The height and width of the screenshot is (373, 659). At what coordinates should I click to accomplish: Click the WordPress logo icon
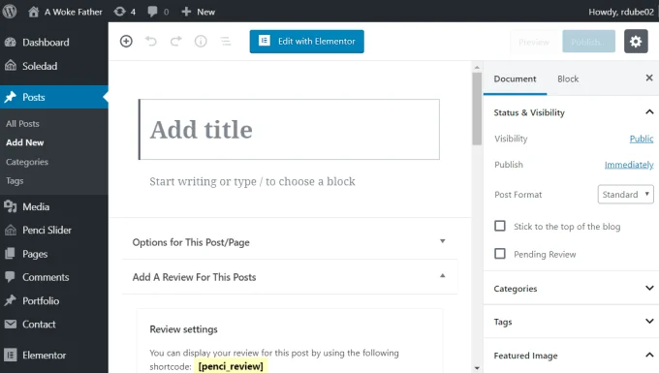point(10,12)
